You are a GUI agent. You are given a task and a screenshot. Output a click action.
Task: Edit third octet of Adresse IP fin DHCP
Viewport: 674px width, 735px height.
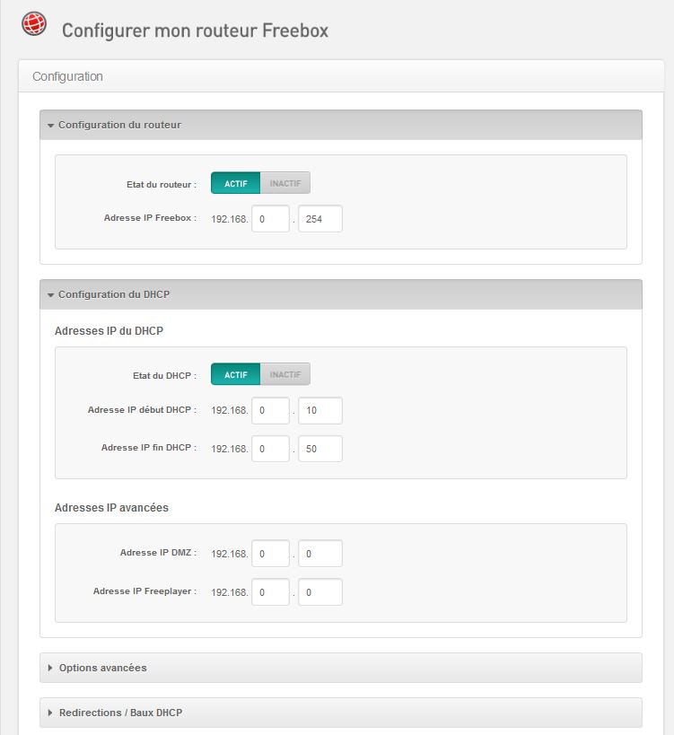click(x=270, y=449)
